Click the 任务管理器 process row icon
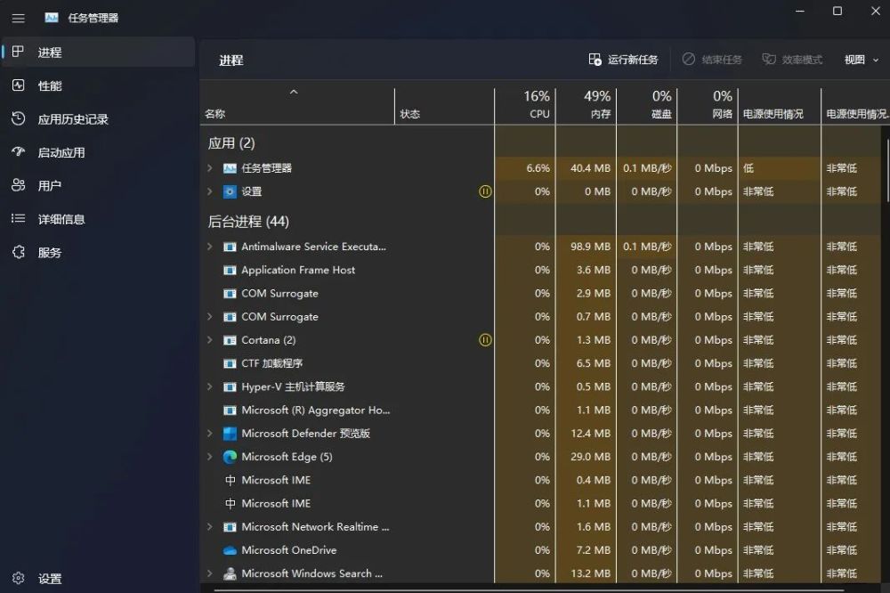The image size is (890, 593). pos(230,168)
